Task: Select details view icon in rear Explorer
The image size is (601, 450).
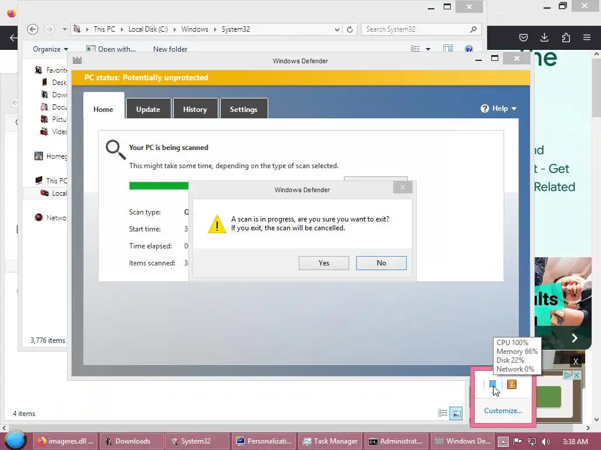Action: click(443, 413)
